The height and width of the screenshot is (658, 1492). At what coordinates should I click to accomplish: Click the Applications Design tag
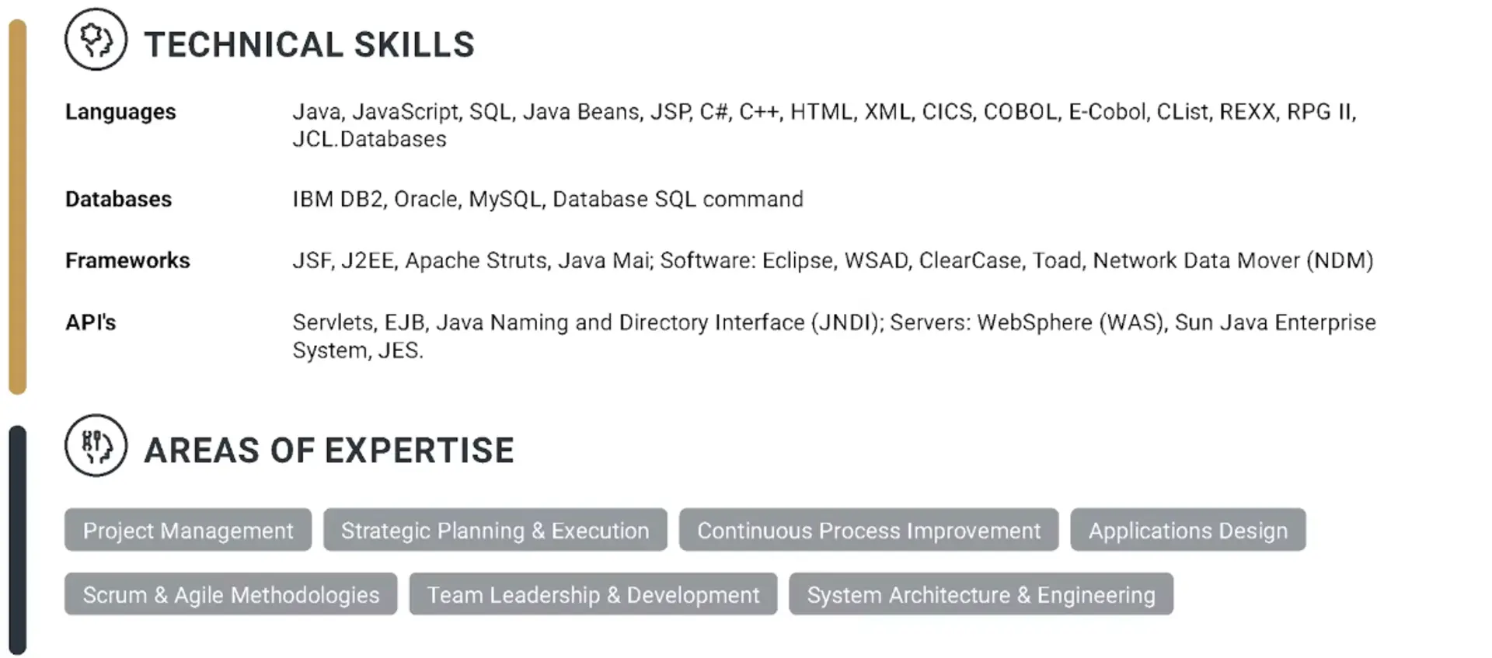coord(1187,530)
